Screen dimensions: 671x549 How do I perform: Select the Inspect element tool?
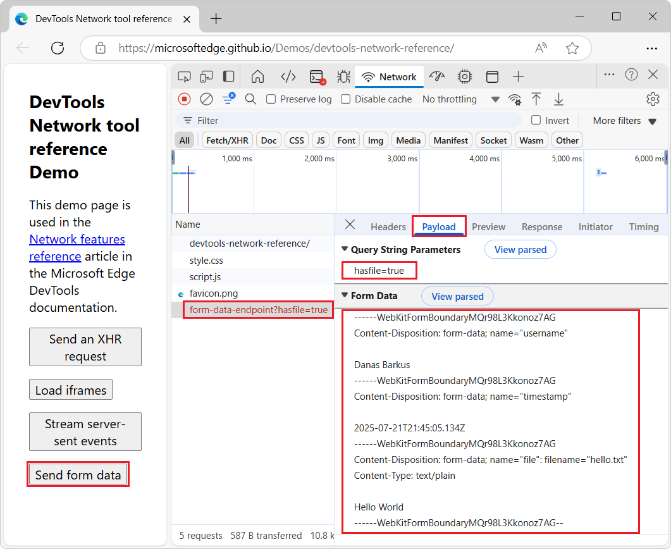184,76
